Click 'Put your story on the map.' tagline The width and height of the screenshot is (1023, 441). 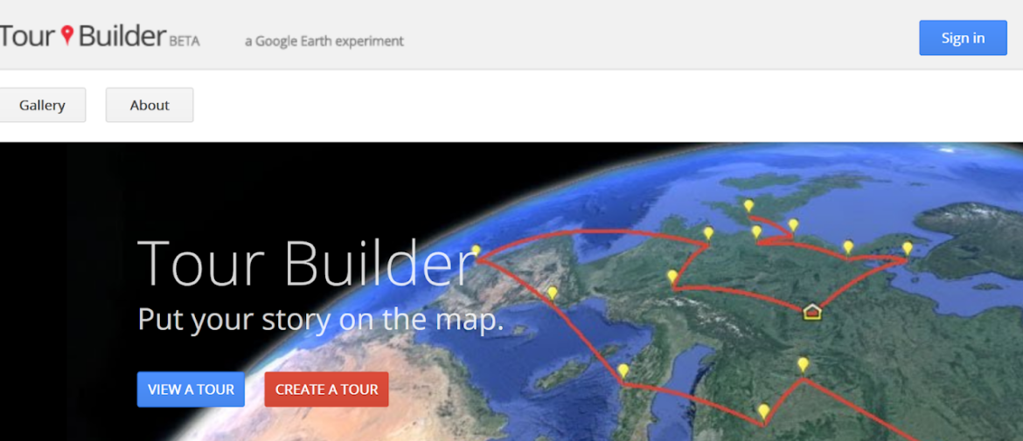[321, 320]
